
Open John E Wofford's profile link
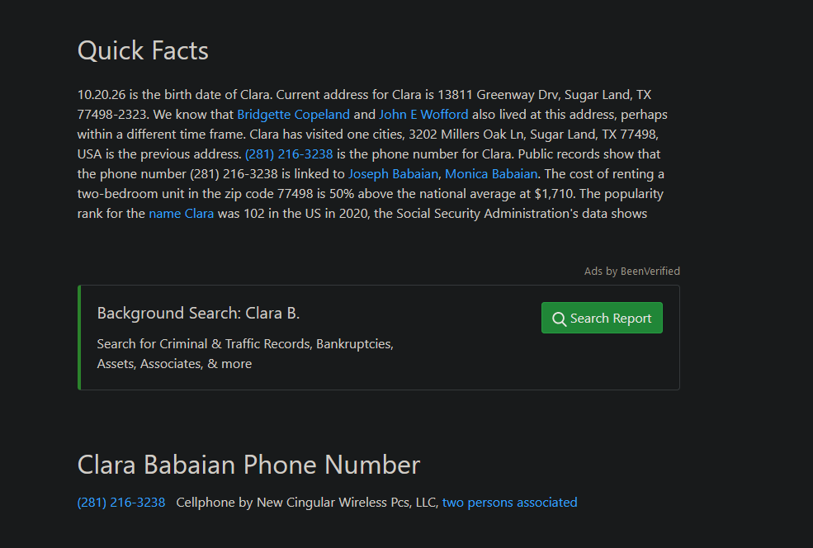(423, 115)
